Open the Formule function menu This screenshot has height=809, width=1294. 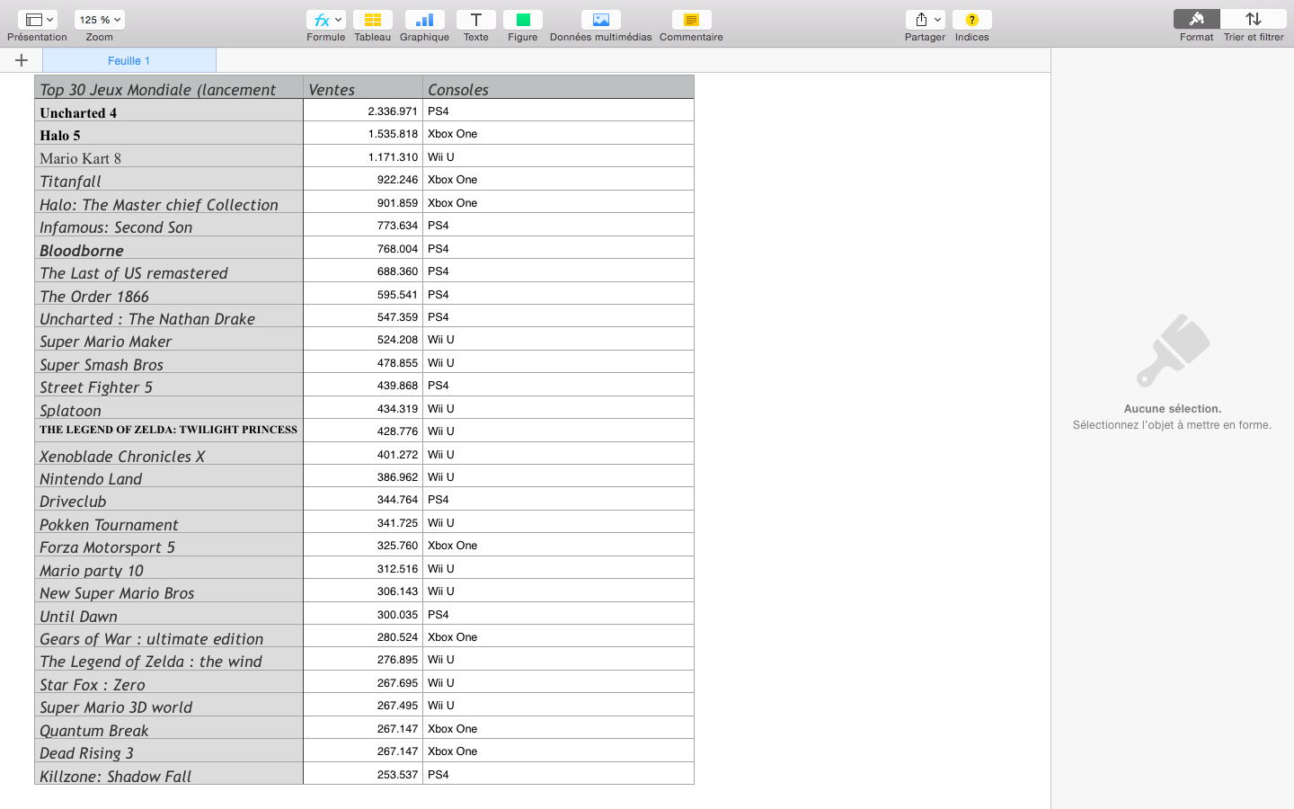[325, 20]
